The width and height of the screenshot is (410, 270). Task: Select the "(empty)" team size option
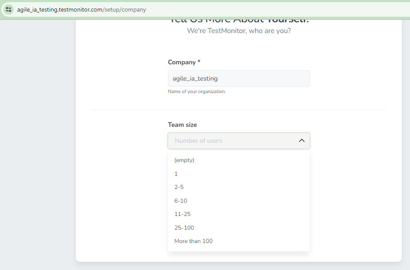click(239, 160)
